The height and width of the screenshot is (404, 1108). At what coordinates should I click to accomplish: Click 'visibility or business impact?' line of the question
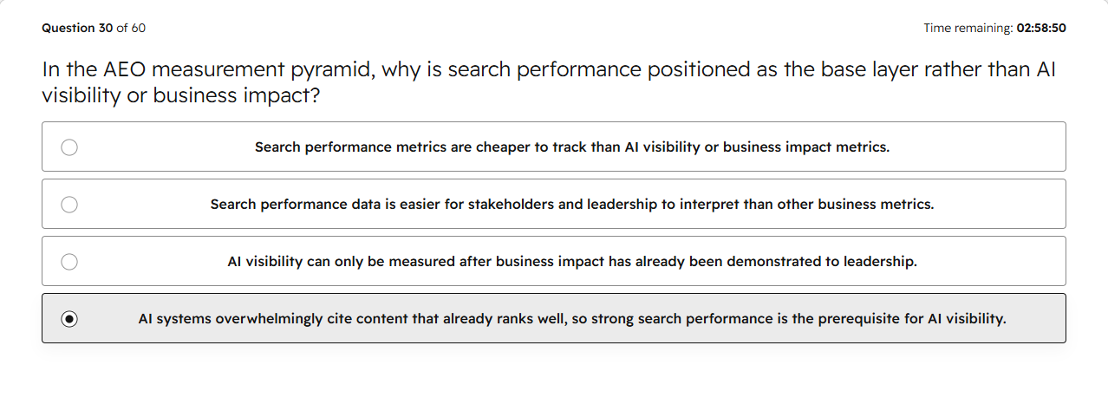point(181,95)
